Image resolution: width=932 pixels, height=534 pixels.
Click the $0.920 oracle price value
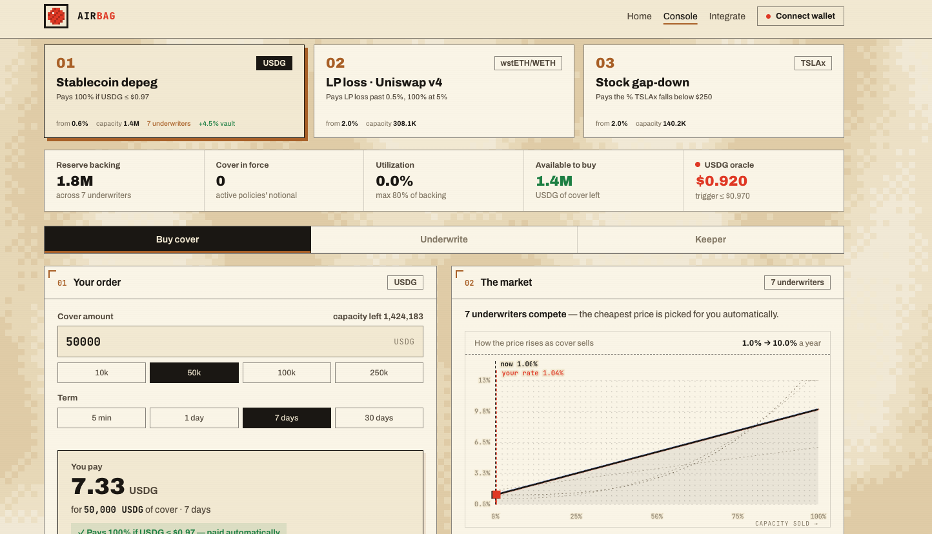click(722, 181)
